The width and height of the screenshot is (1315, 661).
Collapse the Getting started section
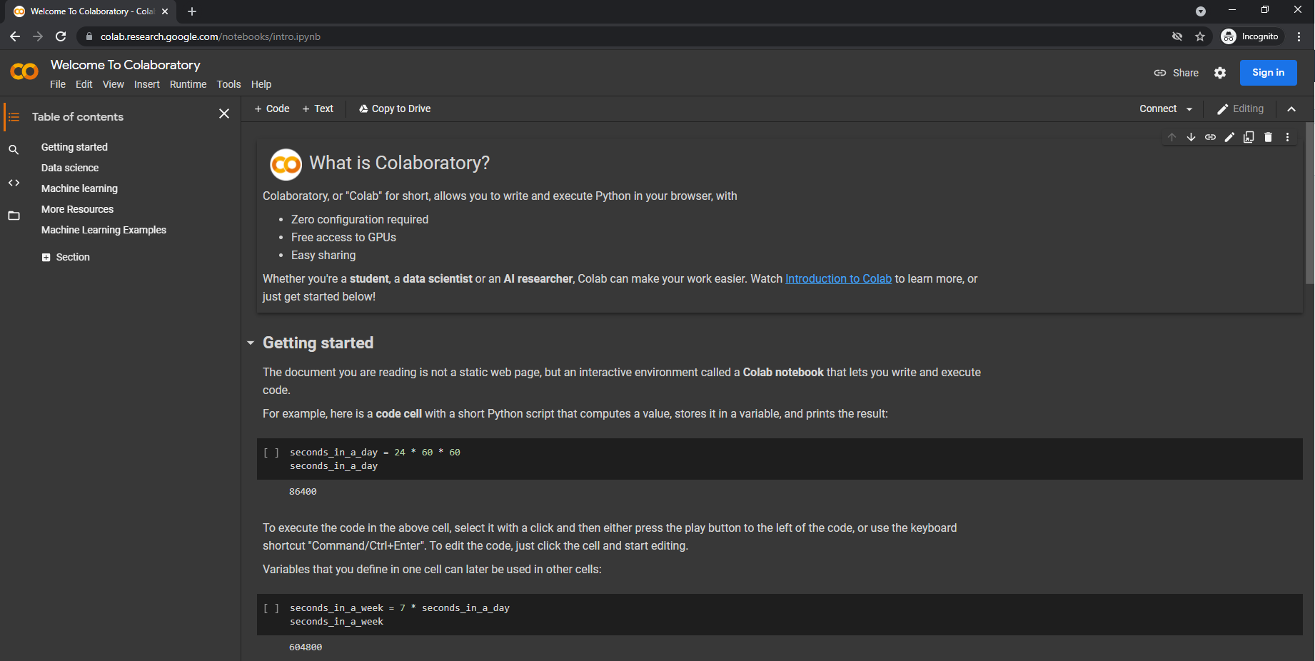[x=251, y=343]
